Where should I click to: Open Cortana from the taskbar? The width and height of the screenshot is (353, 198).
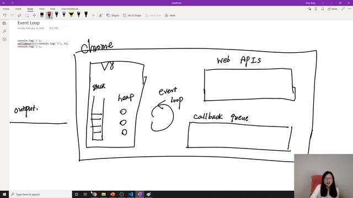coord(76,194)
